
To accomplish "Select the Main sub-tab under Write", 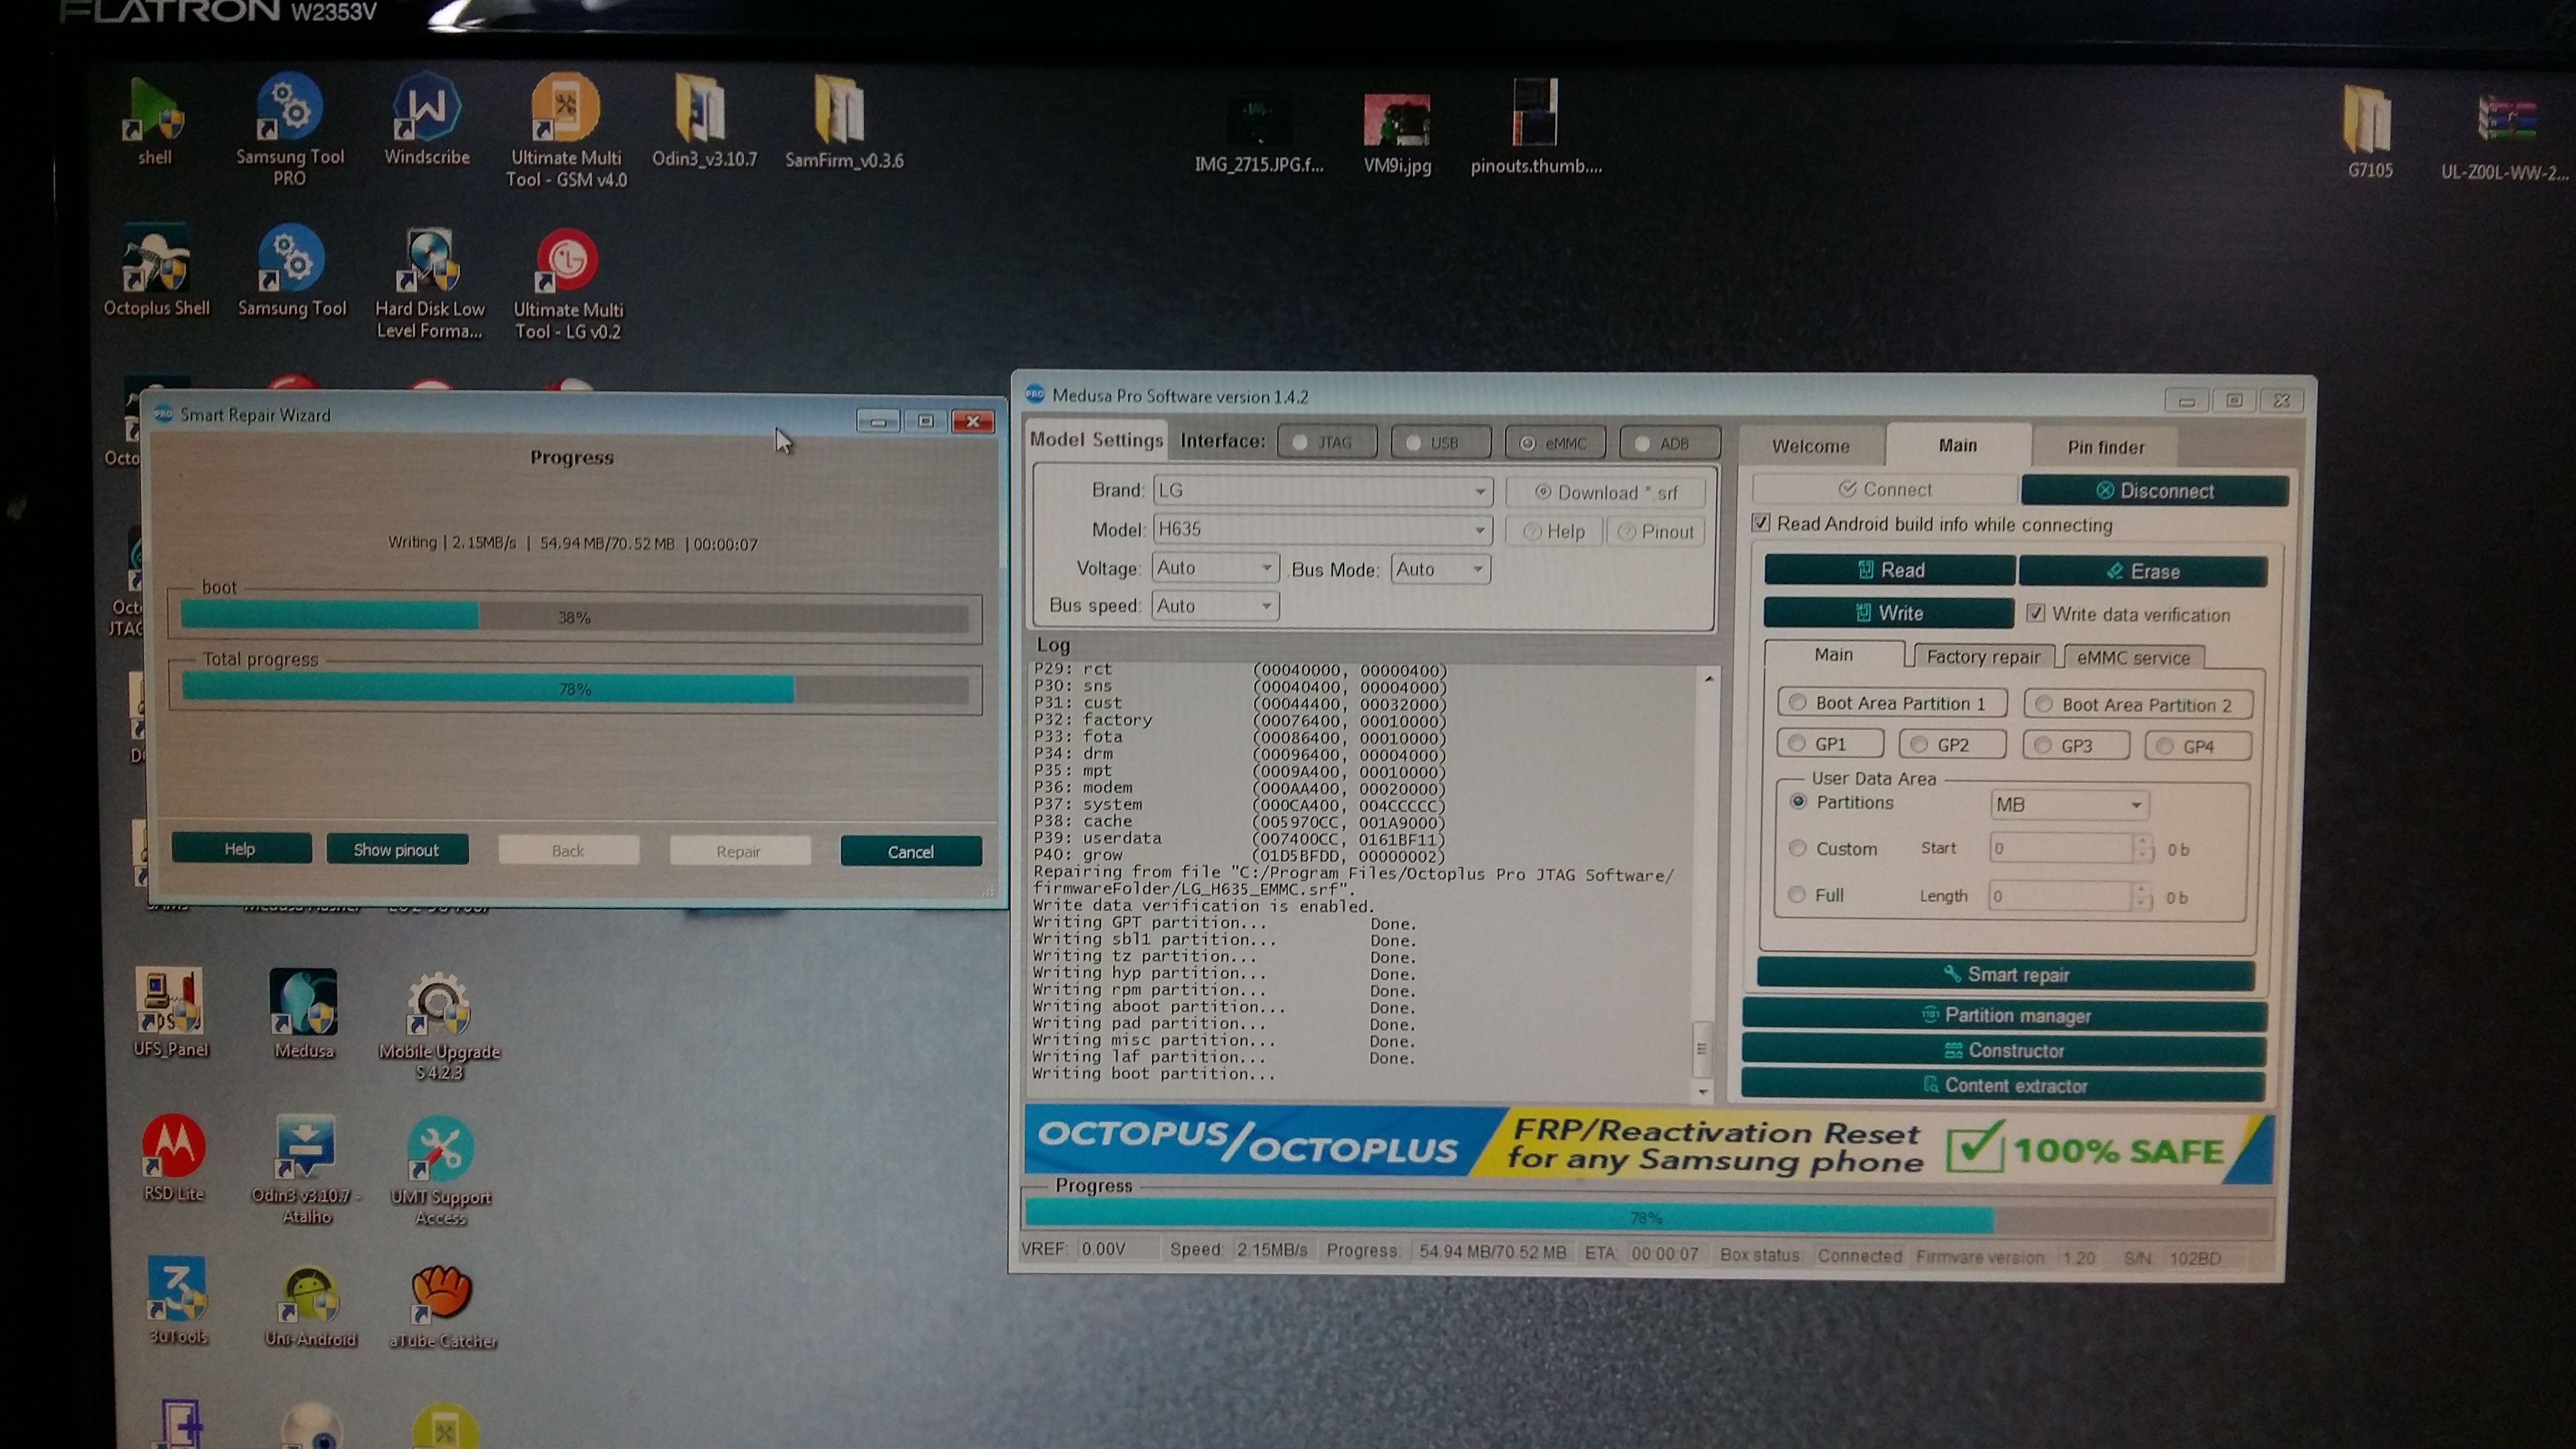I will coord(1833,655).
